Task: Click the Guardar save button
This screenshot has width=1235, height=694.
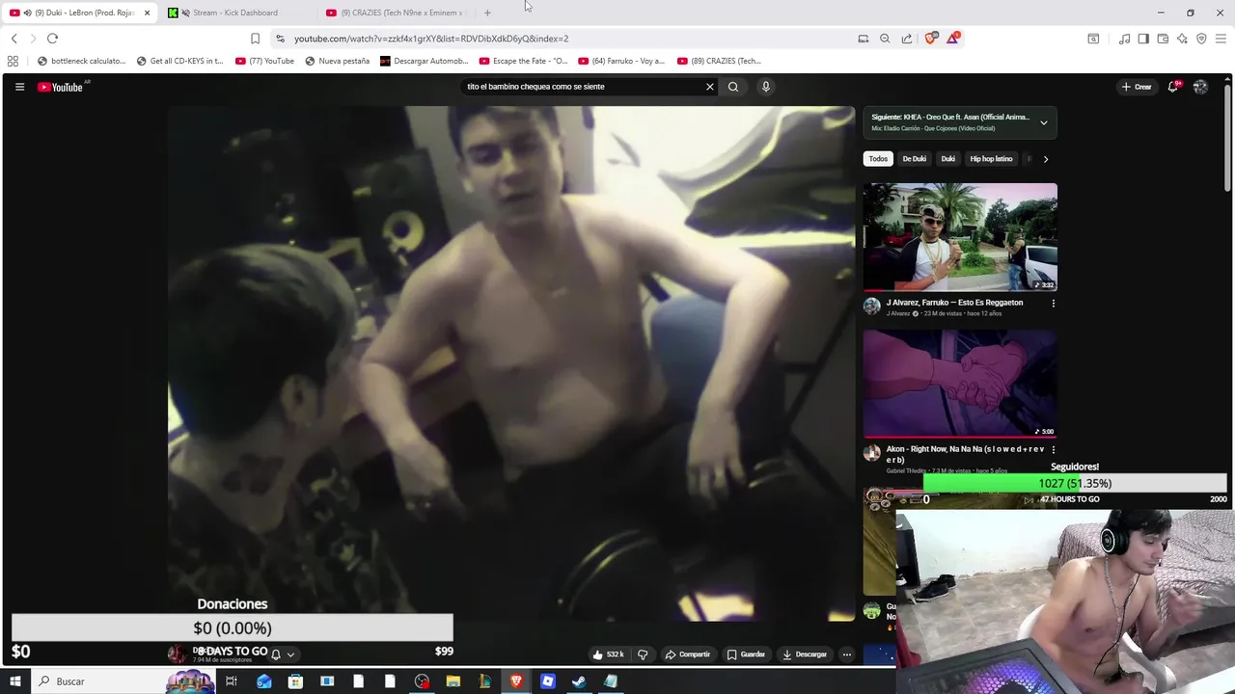Action: click(747, 654)
